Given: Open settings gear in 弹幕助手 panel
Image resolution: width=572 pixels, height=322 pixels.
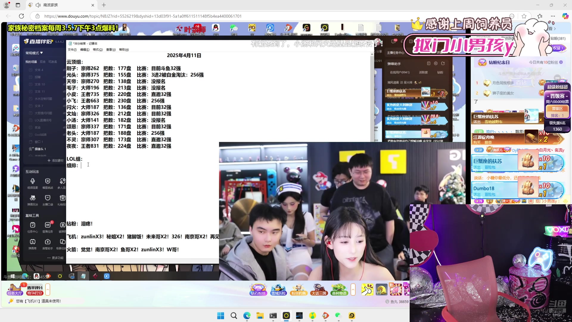Looking at the screenshot, I should [436, 64].
